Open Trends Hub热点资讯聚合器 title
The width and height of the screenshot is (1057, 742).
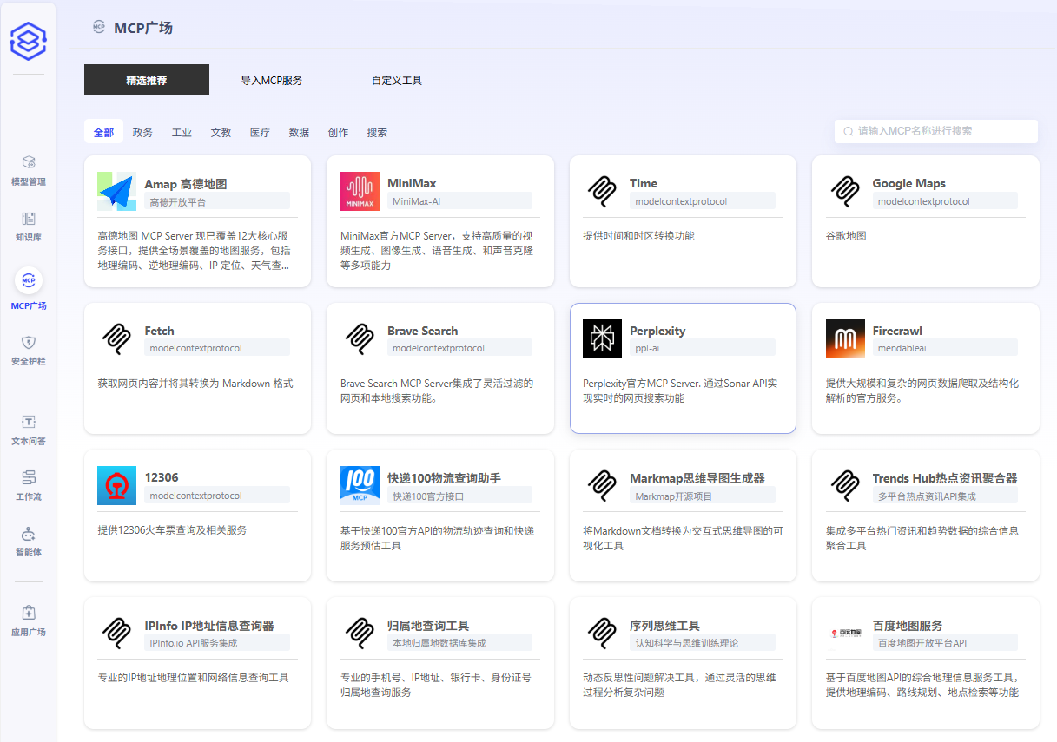[945, 478]
